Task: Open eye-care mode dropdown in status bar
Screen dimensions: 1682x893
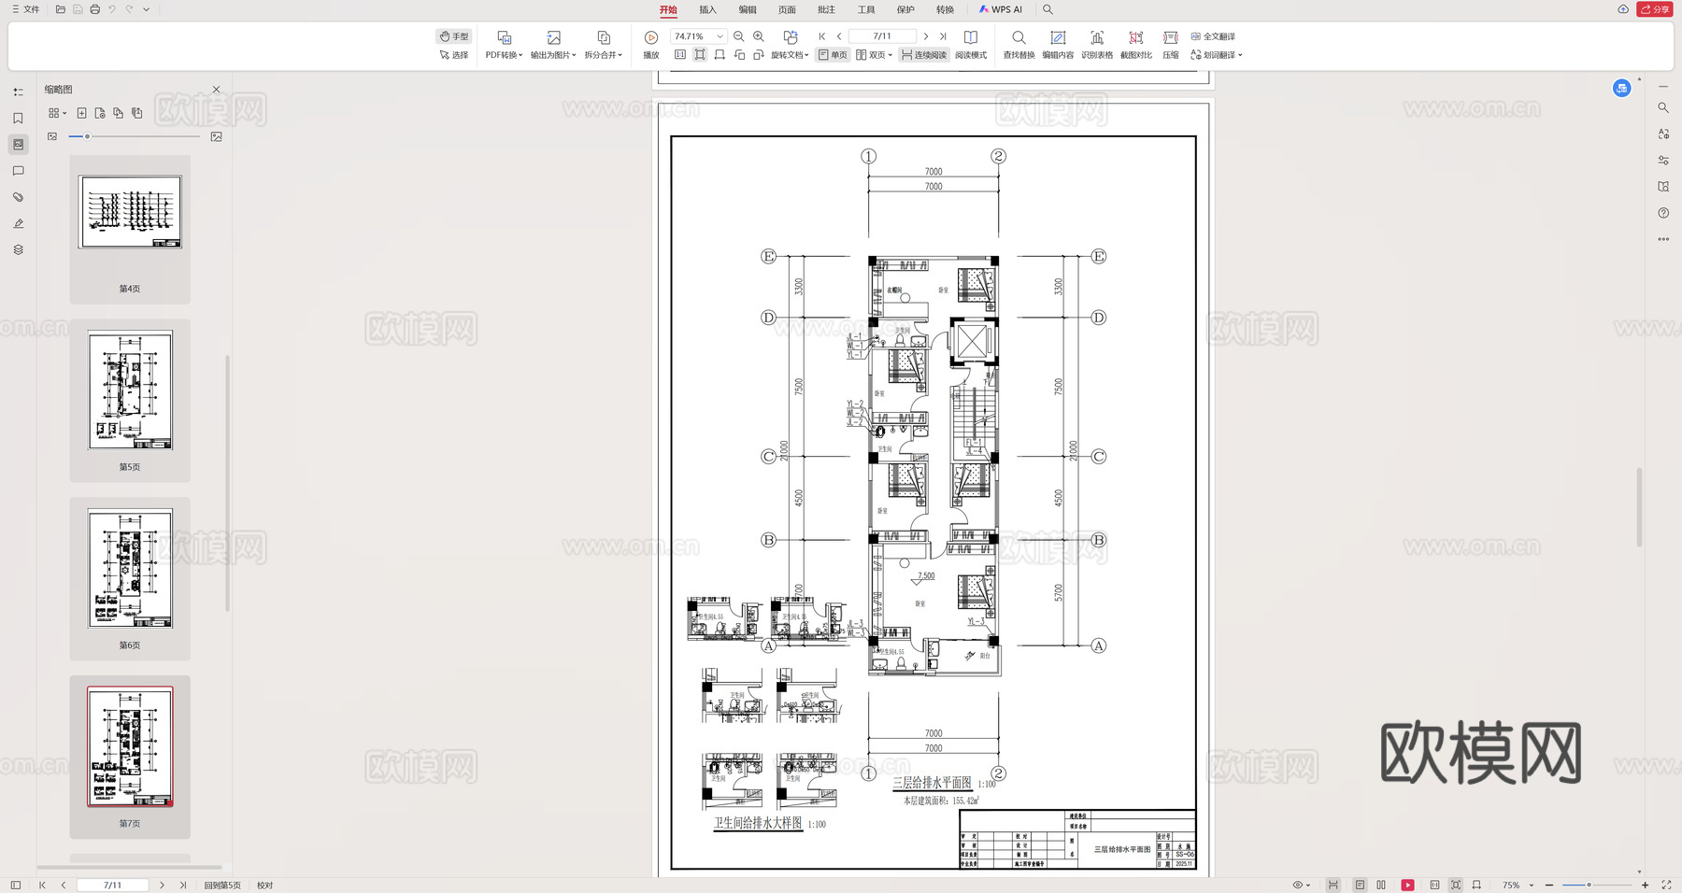Action: pyautogui.click(x=1301, y=885)
